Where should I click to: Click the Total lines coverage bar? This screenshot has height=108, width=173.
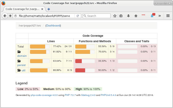coord(40,46)
